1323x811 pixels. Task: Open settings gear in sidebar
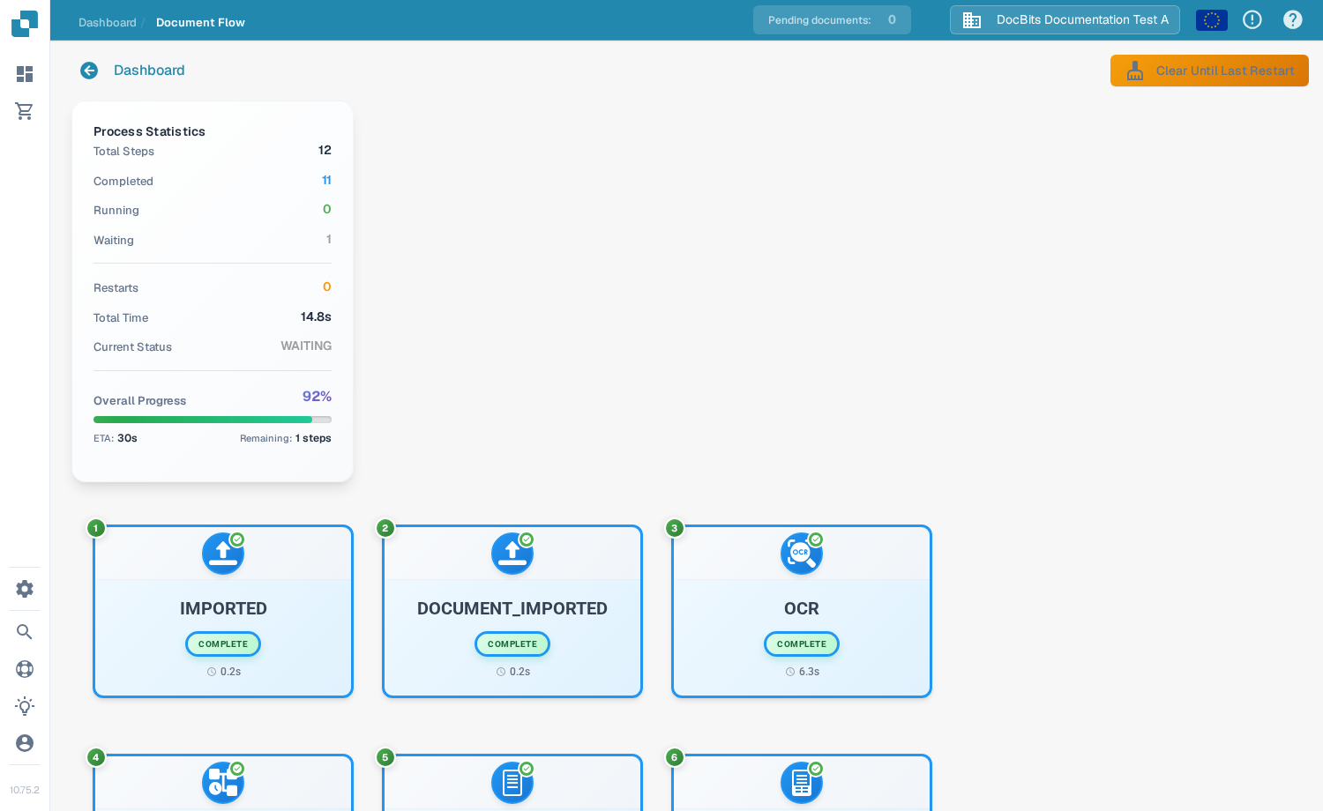click(x=25, y=589)
